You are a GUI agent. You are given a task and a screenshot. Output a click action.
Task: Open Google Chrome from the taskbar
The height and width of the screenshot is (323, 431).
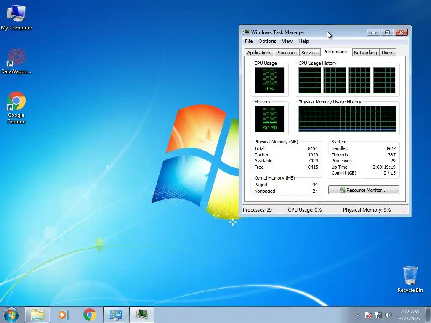click(x=89, y=315)
